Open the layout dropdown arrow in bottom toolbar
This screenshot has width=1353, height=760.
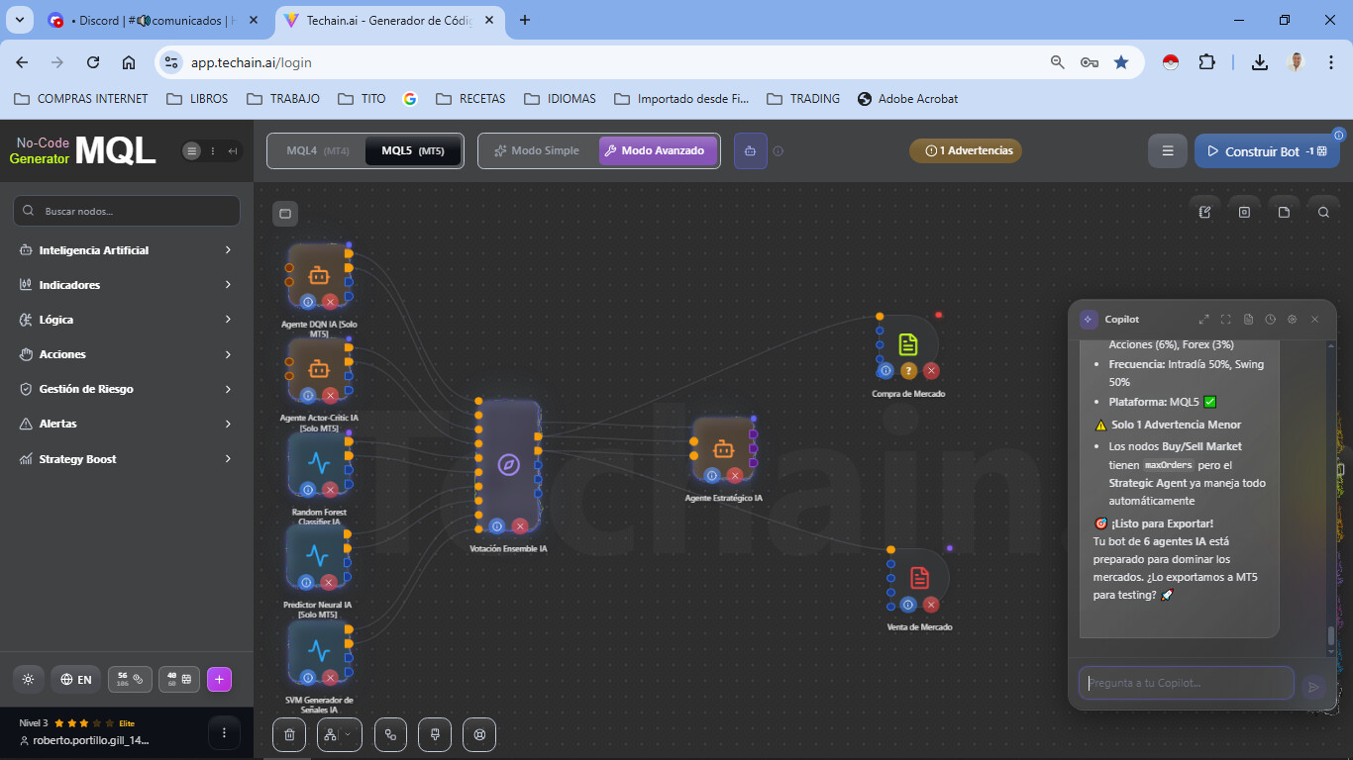pos(348,734)
